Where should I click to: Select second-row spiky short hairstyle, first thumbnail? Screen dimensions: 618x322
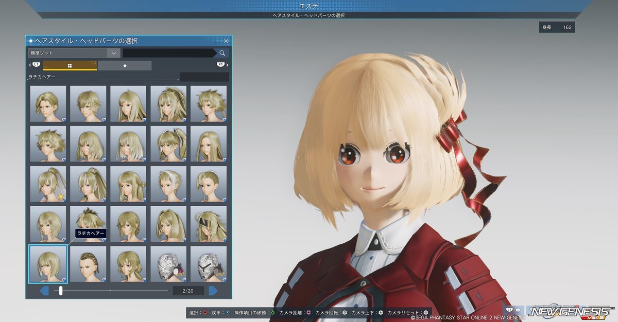click(48, 144)
